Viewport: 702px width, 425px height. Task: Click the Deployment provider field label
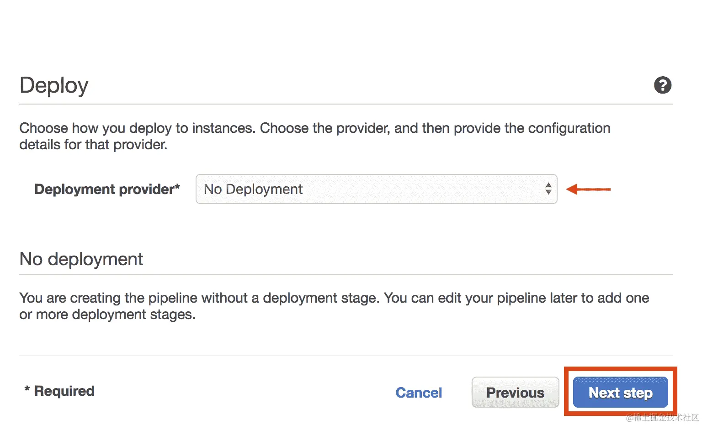click(x=104, y=189)
